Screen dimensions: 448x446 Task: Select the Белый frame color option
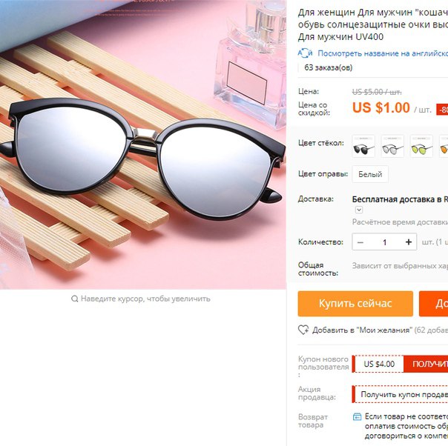[370, 174]
